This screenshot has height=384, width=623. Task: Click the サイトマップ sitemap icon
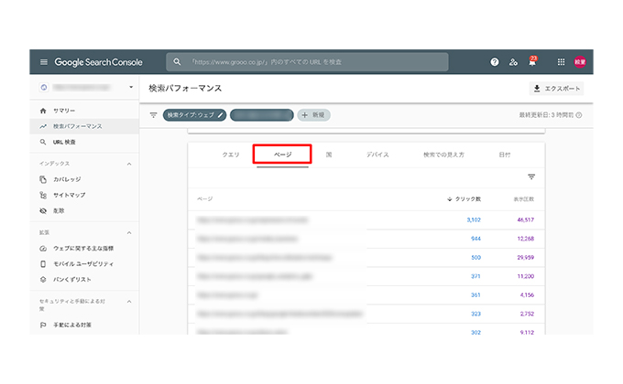click(x=43, y=195)
